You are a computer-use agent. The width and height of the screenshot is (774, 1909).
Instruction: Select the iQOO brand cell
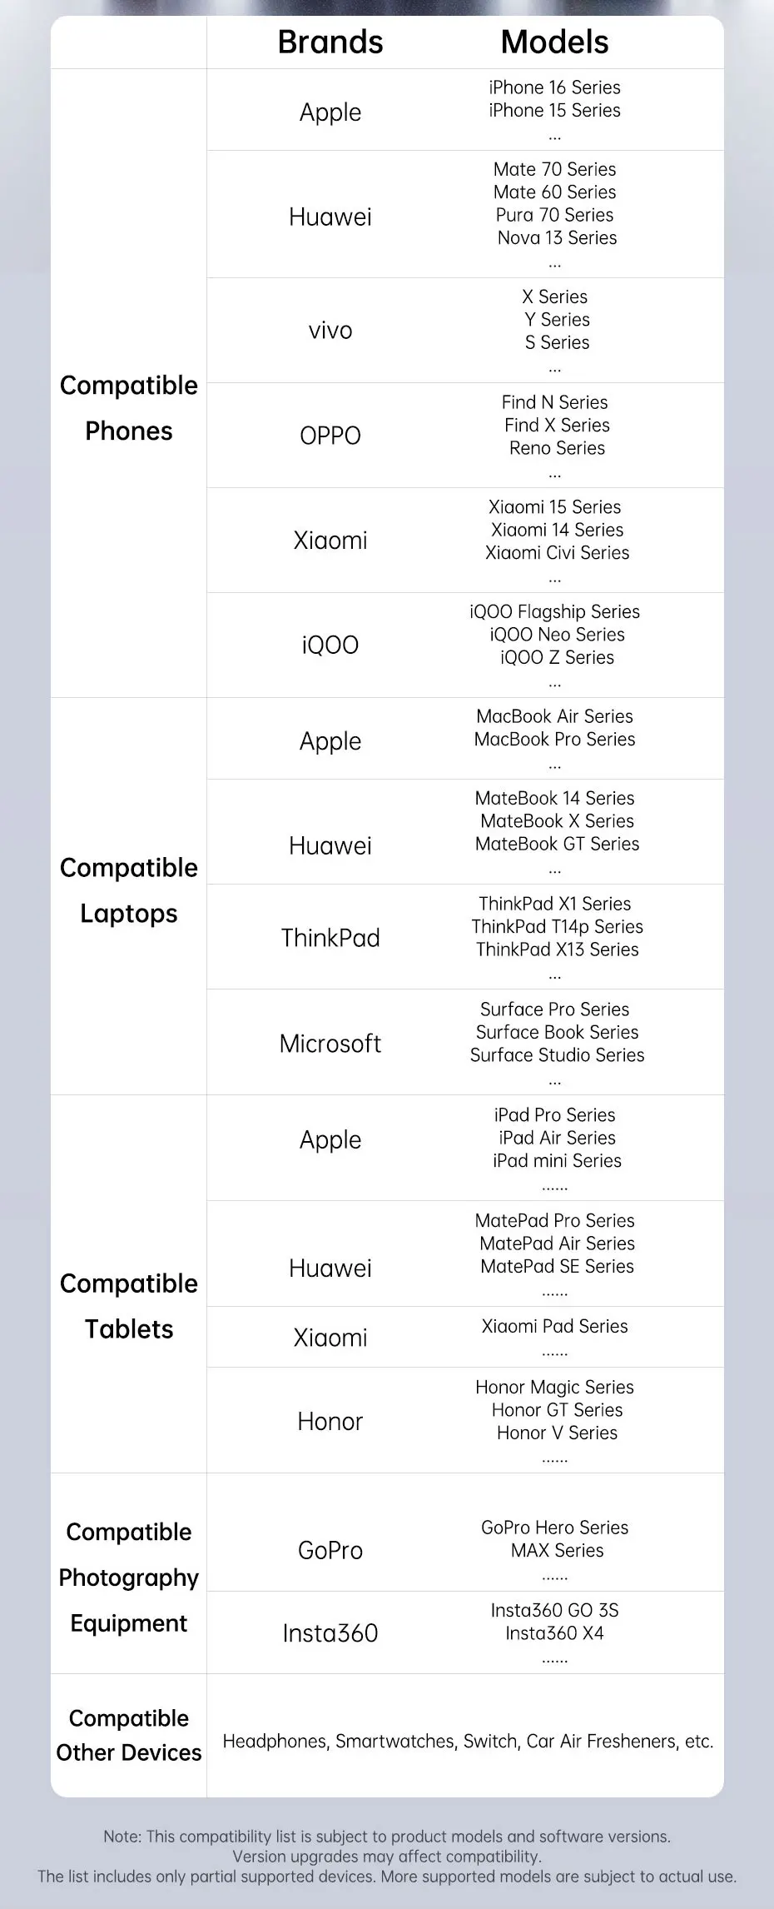(330, 645)
